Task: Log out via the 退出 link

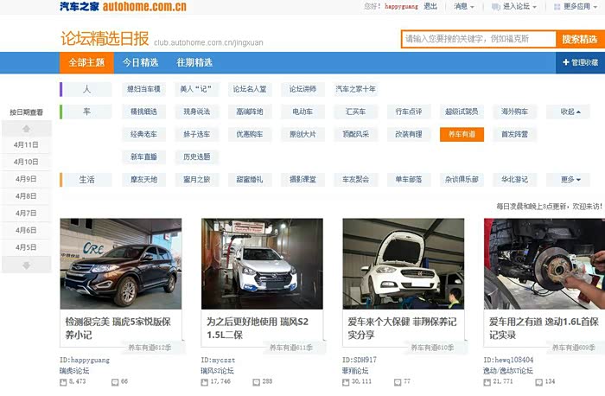Action: coord(432,6)
